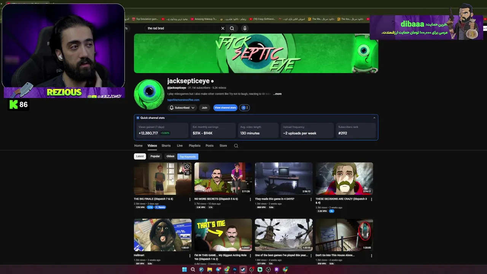
Task: Open taskbar Search icon
Action: click(x=193, y=269)
